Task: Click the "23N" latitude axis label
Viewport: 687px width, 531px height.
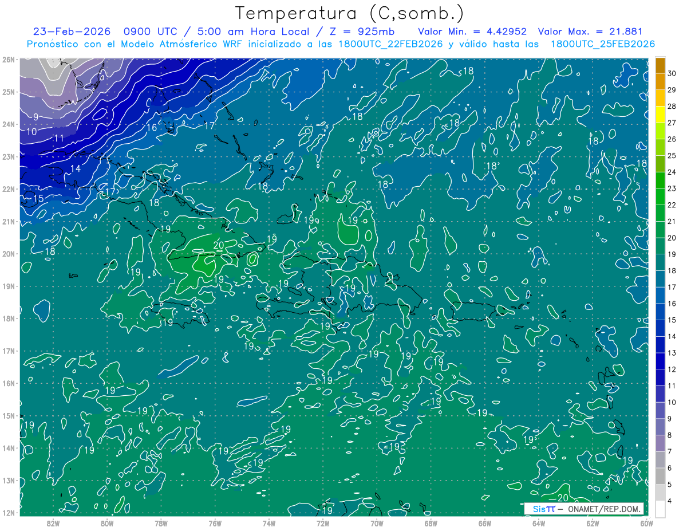Action: (x=8, y=156)
